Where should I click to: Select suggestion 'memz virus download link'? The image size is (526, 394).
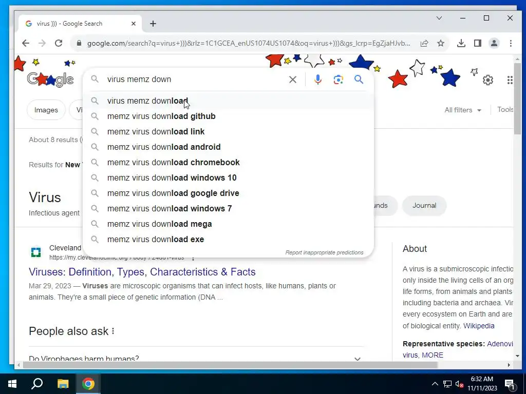click(228, 132)
